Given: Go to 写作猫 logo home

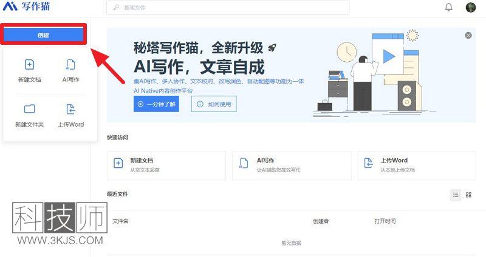Looking at the screenshot, I should 26,6.
